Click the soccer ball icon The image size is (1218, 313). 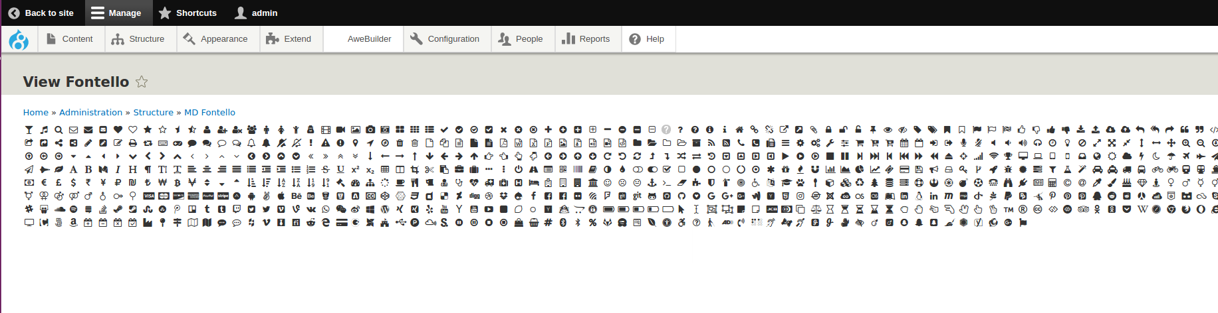(x=978, y=182)
